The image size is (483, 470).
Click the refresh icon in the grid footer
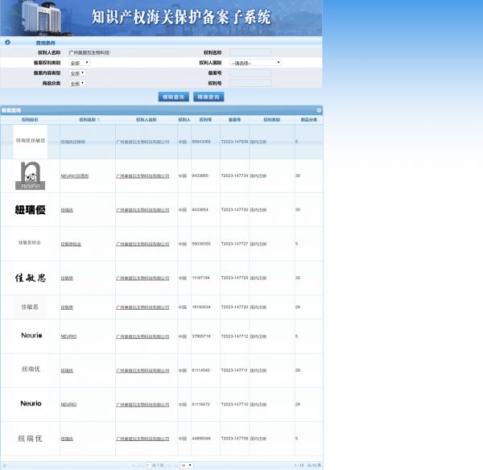(5, 465)
